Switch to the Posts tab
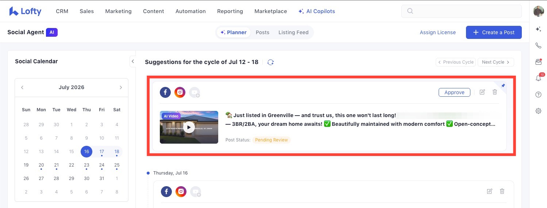Screen dimensions: 547x208 (262, 32)
